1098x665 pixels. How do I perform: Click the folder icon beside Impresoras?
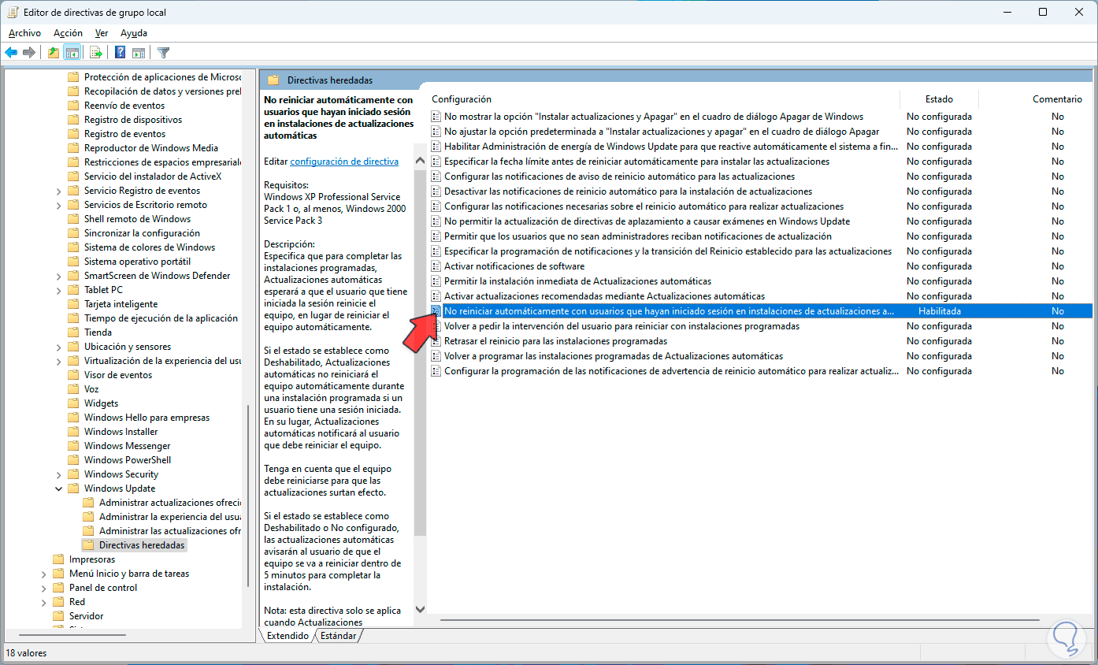point(58,559)
